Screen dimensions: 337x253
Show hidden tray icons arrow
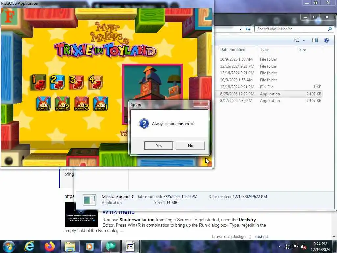[280, 247]
